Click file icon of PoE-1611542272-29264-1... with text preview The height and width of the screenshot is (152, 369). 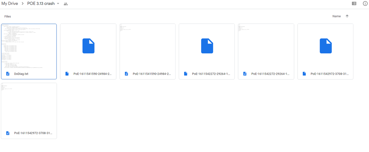pos(245,74)
